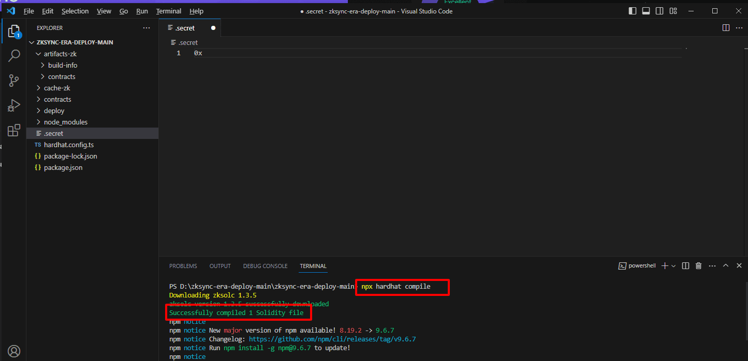Open editor more actions ellipsis
The width and height of the screenshot is (748, 361).
coord(739,28)
